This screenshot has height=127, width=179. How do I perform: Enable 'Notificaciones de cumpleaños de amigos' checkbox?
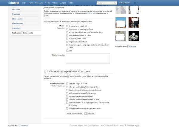click(67, 93)
